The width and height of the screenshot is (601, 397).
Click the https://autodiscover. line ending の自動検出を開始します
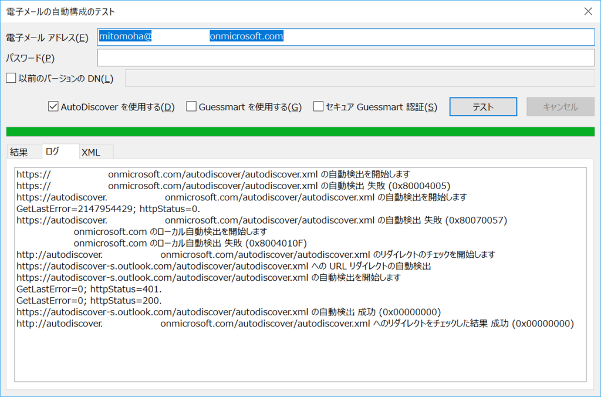pos(242,197)
